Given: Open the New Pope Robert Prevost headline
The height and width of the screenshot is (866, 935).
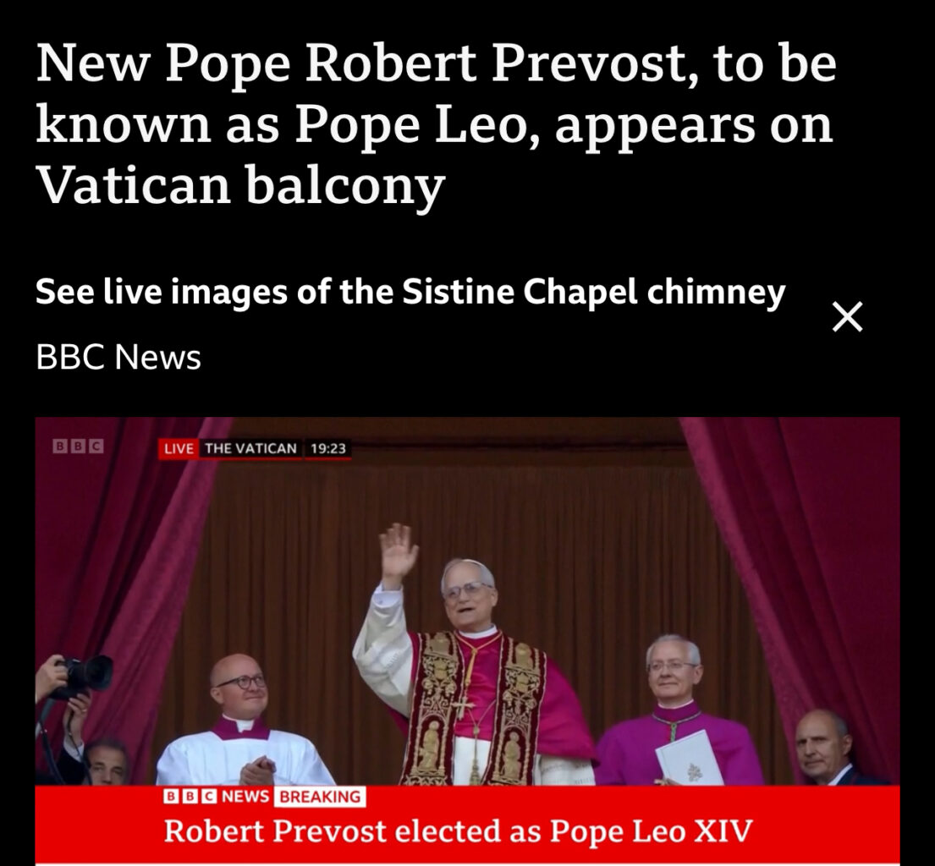Looking at the screenshot, I should 436,123.
